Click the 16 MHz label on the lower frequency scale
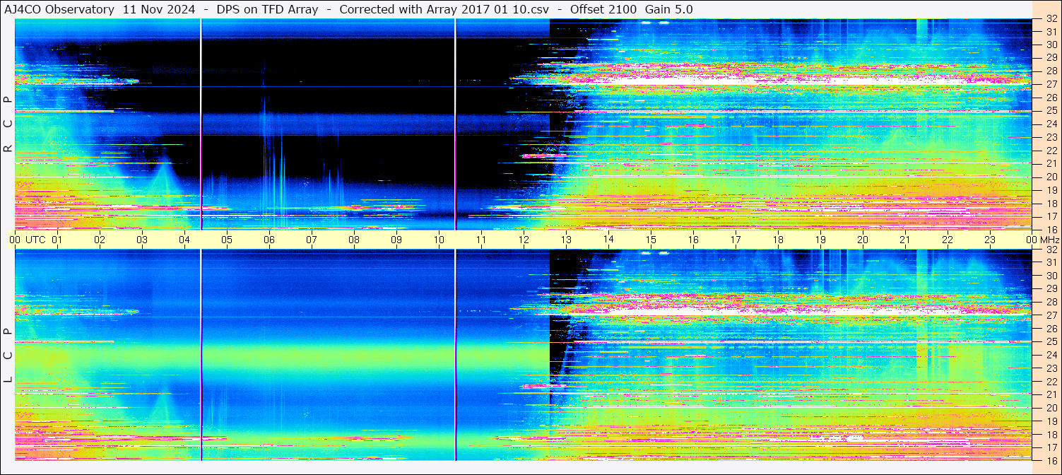This screenshot has width=1062, height=475. point(1051,460)
